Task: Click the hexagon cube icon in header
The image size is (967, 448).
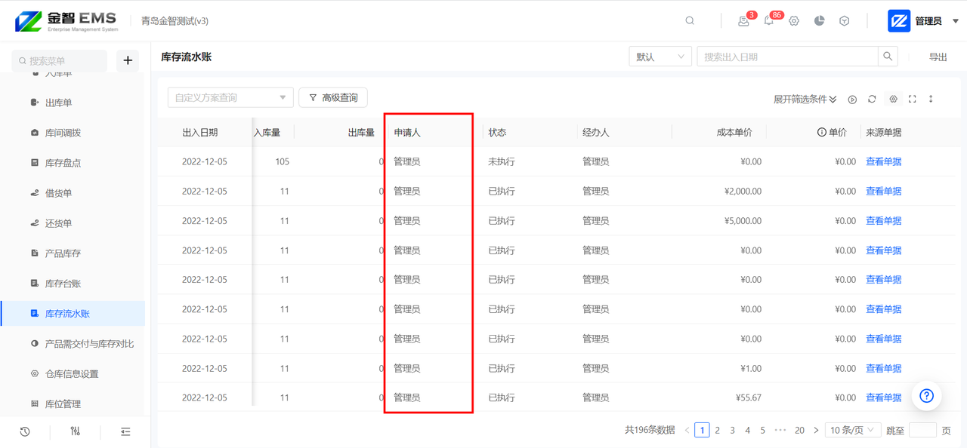Action: [x=845, y=21]
